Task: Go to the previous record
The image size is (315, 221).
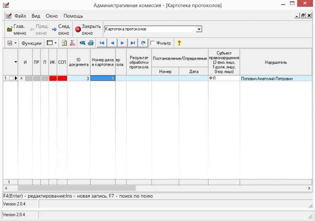Action: 112,43
